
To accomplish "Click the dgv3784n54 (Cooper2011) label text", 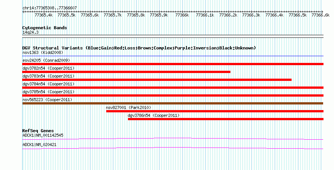I will [48, 84].
